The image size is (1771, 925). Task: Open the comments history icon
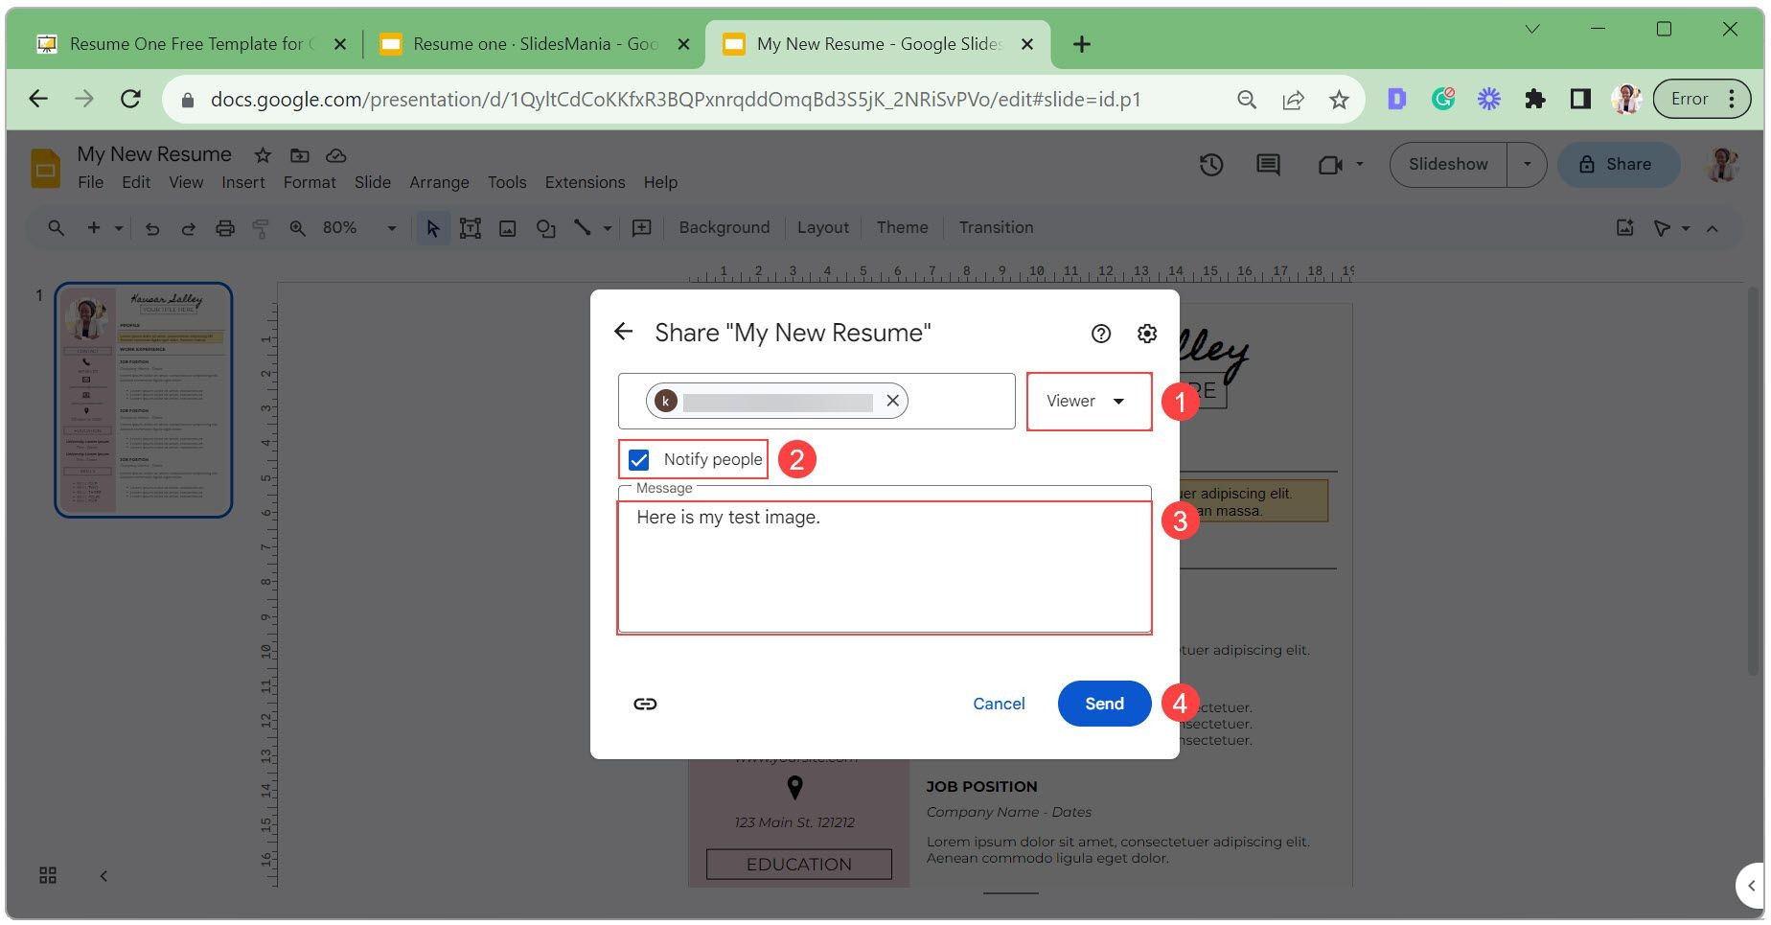point(1268,165)
